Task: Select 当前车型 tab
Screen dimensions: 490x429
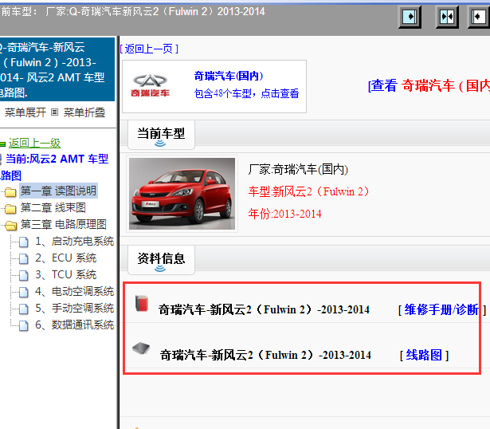Action: pyautogui.click(x=161, y=135)
